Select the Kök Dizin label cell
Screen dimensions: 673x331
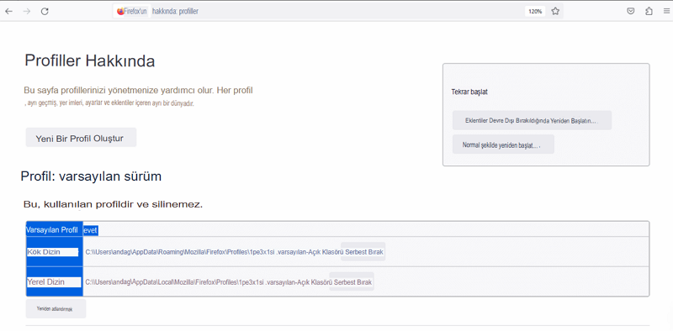coord(55,252)
